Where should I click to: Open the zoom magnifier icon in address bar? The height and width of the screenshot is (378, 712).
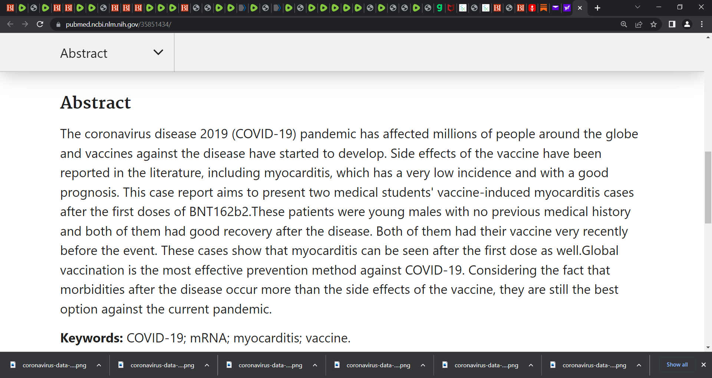click(x=624, y=24)
